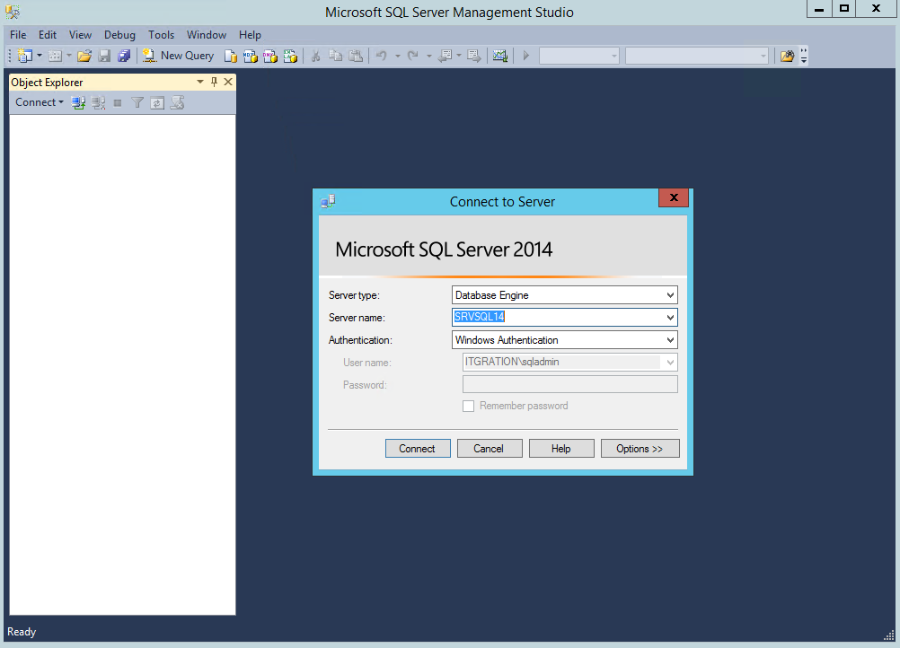Click the Object Explorer script icon

(177, 102)
